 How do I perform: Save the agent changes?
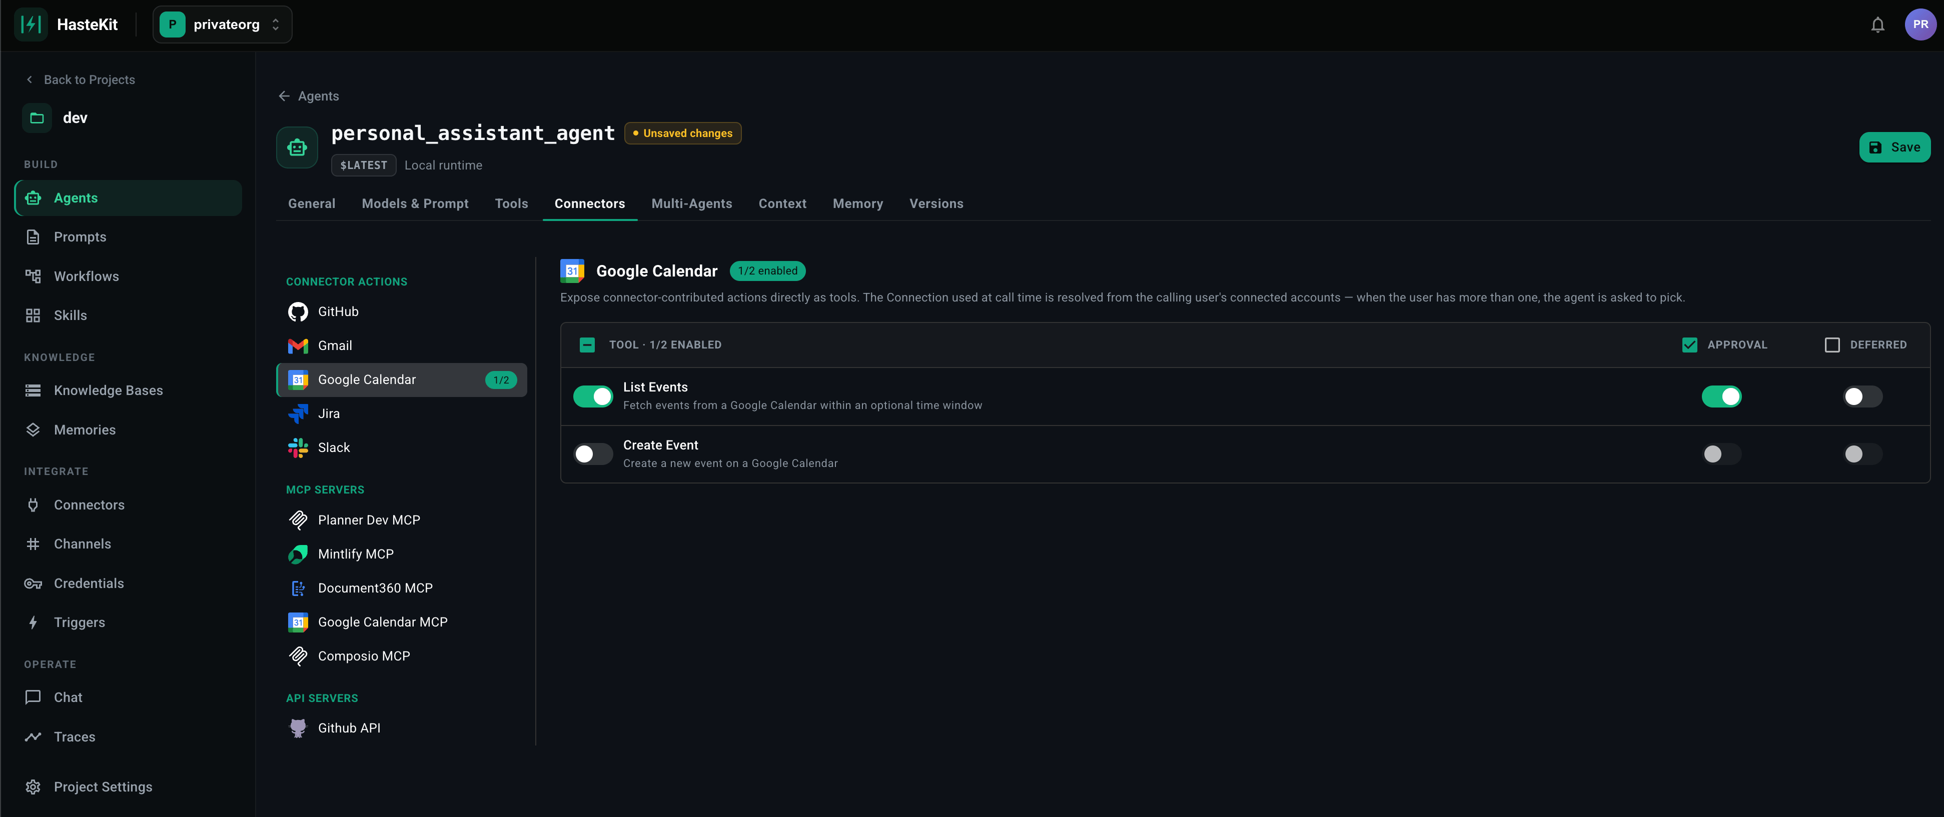(x=1894, y=147)
